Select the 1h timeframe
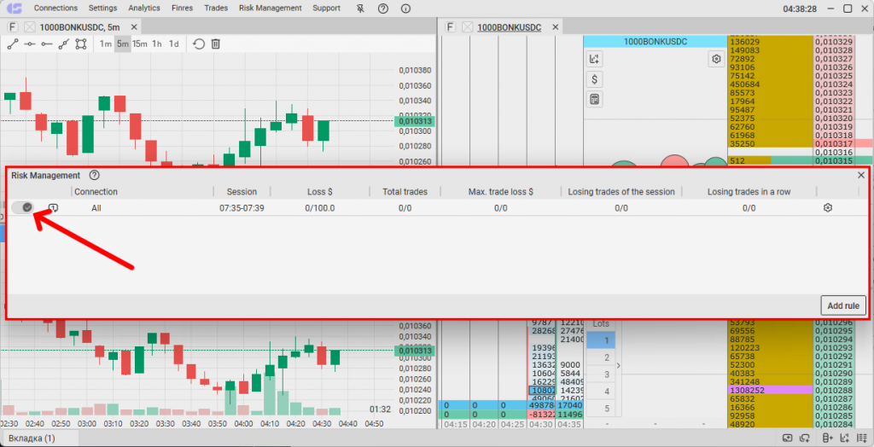 (x=157, y=44)
